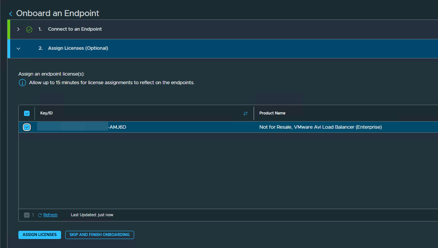Click the Onboard an Endpoint page title
The image size is (438, 248).
click(x=58, y=13)
